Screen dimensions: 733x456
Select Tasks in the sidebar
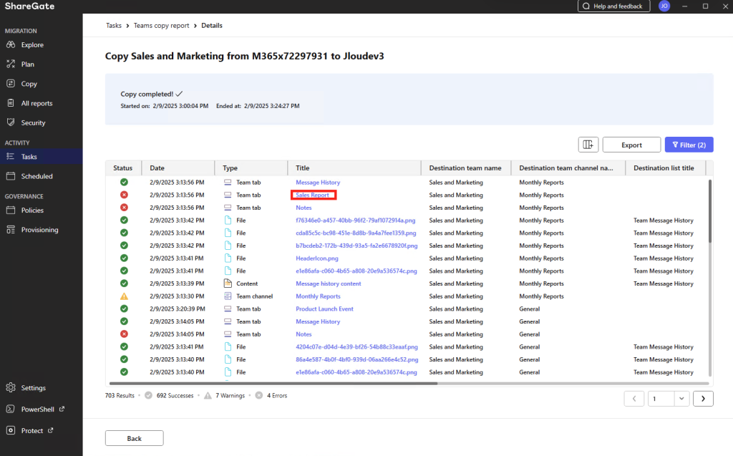(x=41, y=157)
